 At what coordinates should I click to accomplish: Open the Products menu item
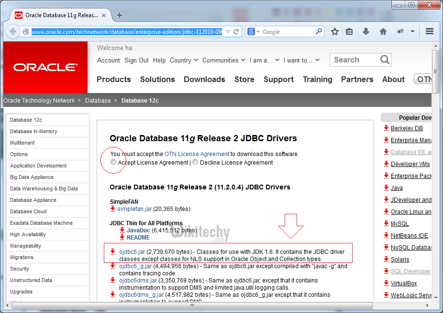click(x=114, y=80)
